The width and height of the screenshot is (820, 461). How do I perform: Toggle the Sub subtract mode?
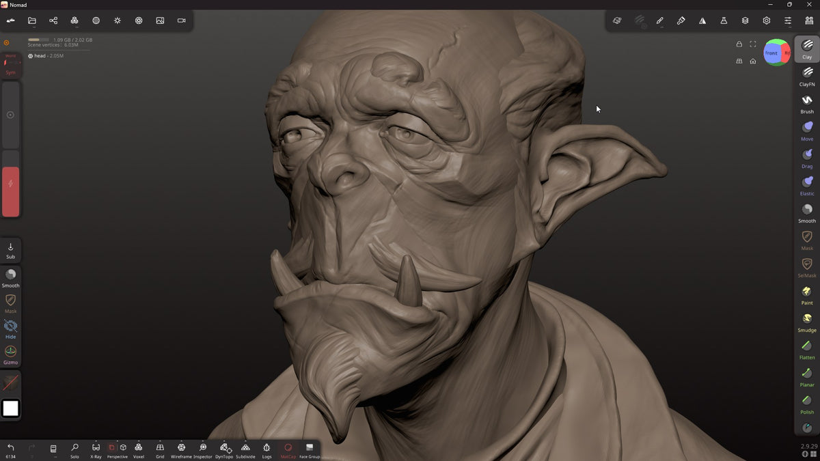point(10,250)
